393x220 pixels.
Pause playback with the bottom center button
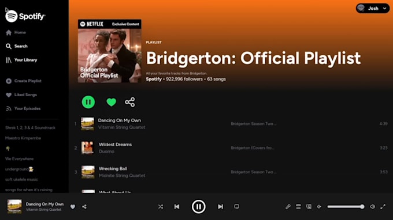(198, 207)
